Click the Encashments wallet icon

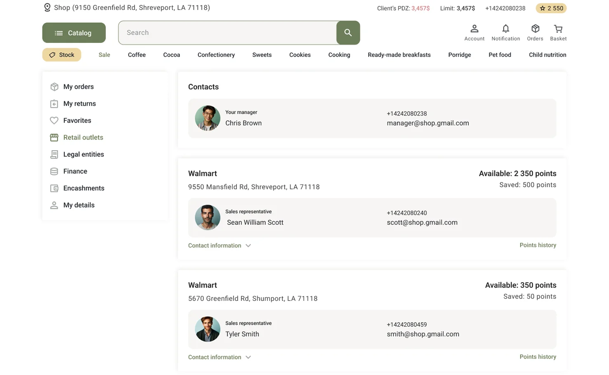[54, 188]
